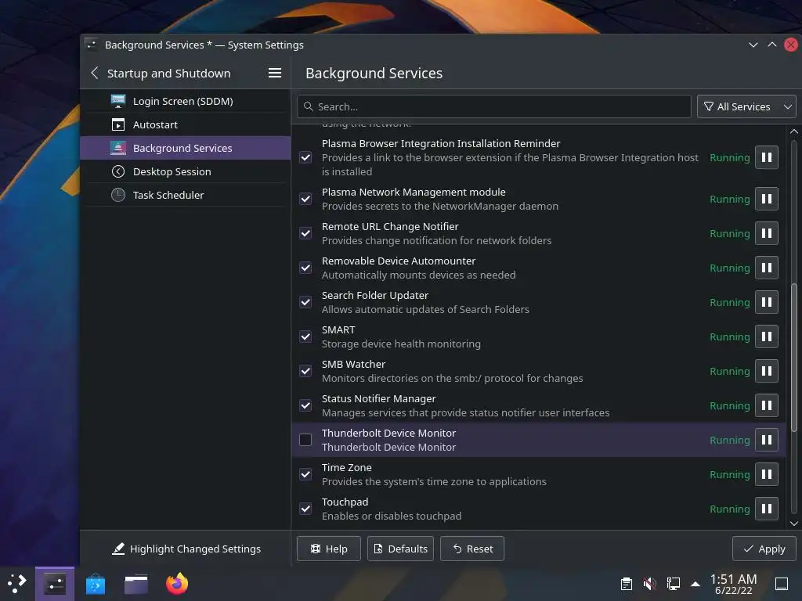Viewport: 802px width, 601px height.
Task: Open the hamburger menu beside Startup and Shutdown
Action: [x=275, y=73]
